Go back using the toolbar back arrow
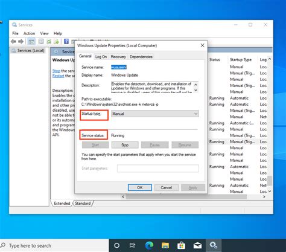The width and height of the screenshot is (286, 252). click(13, 42)
